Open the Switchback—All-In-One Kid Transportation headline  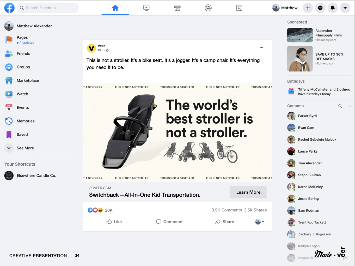[x=145, y=195]
